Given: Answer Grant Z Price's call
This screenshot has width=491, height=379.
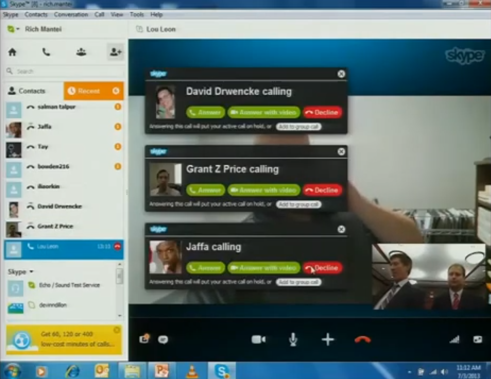Looking at the screenshot, I should [x=205, y=190].
